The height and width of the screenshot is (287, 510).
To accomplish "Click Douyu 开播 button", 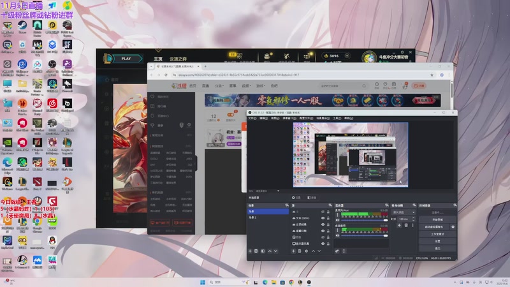I will (x=419, y=86).
